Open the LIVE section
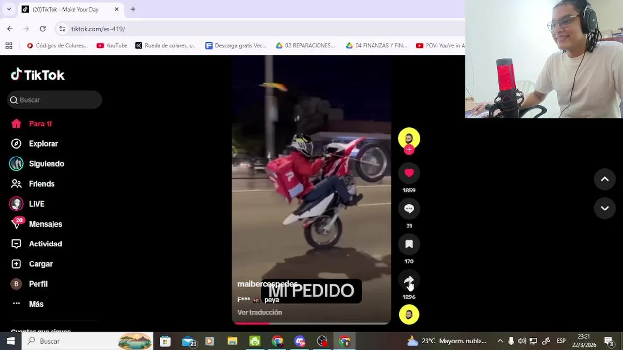Image resolution: width=623 pixels, height=350 pixels. click(27, 204)
